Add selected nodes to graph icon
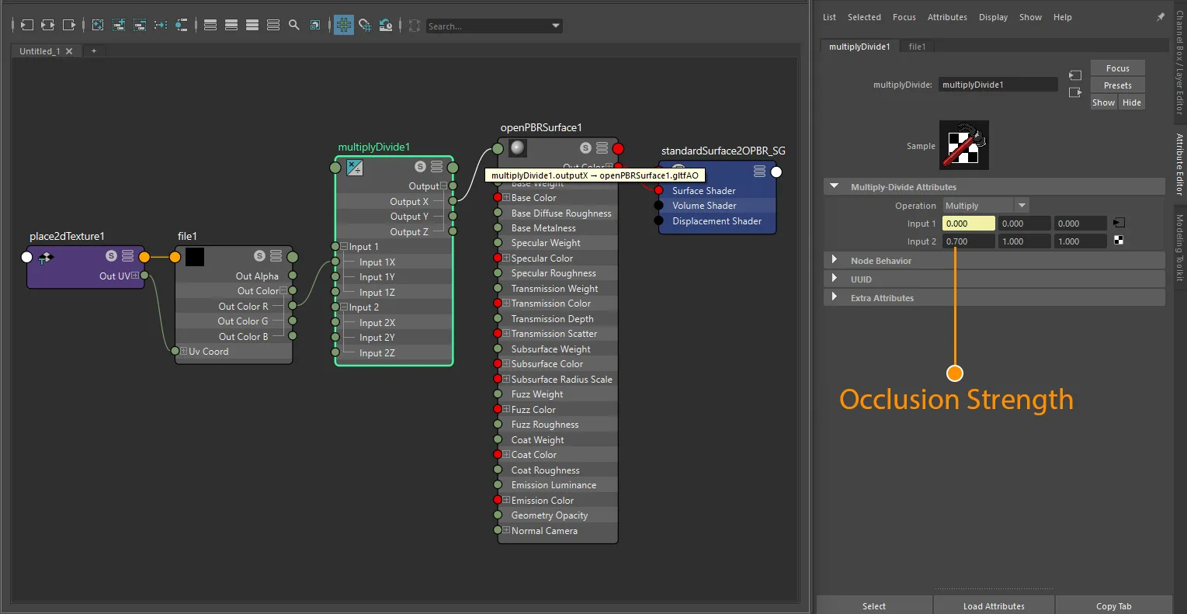Viewport: 1187px width, 614px height. tap(119, 25)
